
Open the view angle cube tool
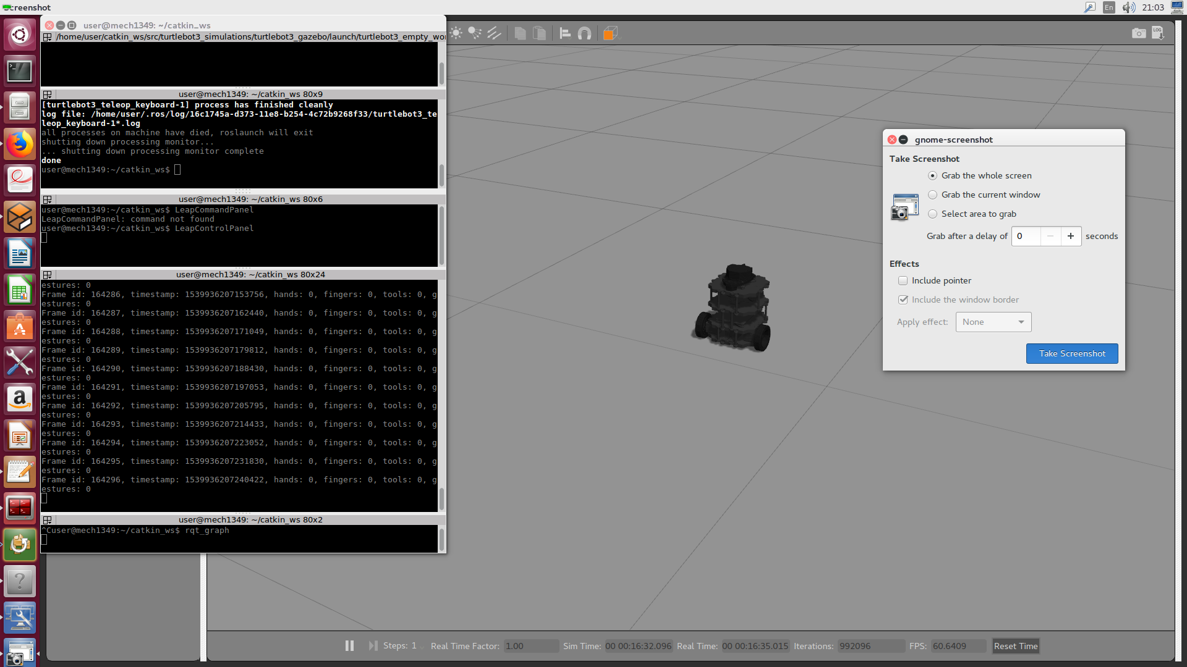(610, 33)
